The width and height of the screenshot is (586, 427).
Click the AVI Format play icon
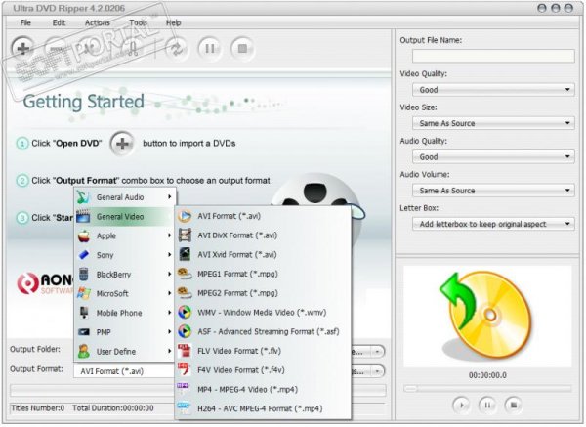click(185, 216)
